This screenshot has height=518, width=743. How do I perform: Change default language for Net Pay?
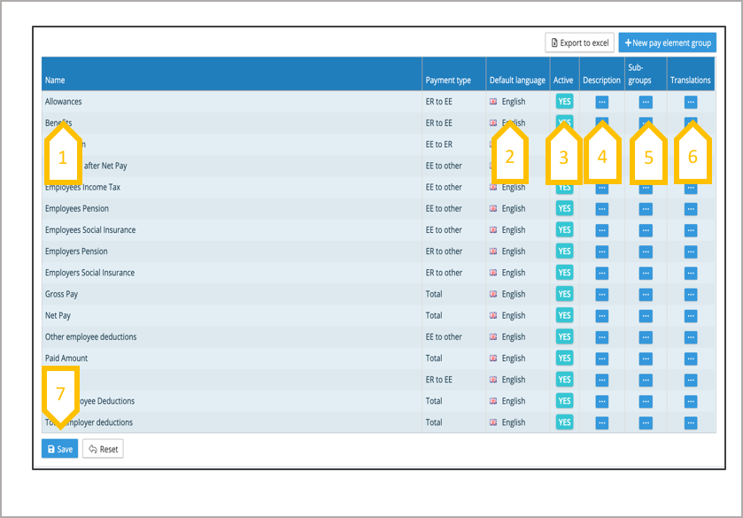click(513, 315)
